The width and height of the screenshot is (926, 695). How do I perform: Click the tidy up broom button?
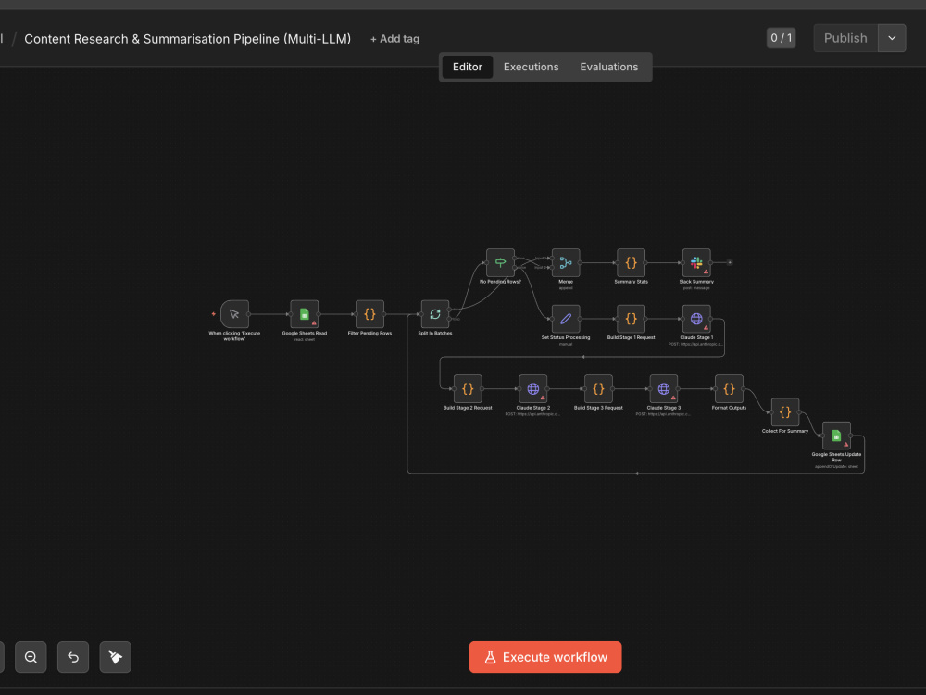click(x=115, y=657)
